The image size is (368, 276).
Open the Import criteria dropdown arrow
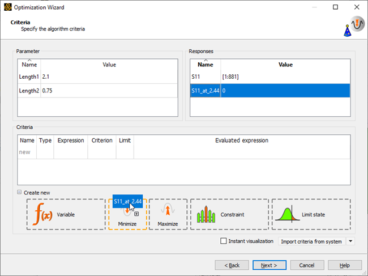350,241
